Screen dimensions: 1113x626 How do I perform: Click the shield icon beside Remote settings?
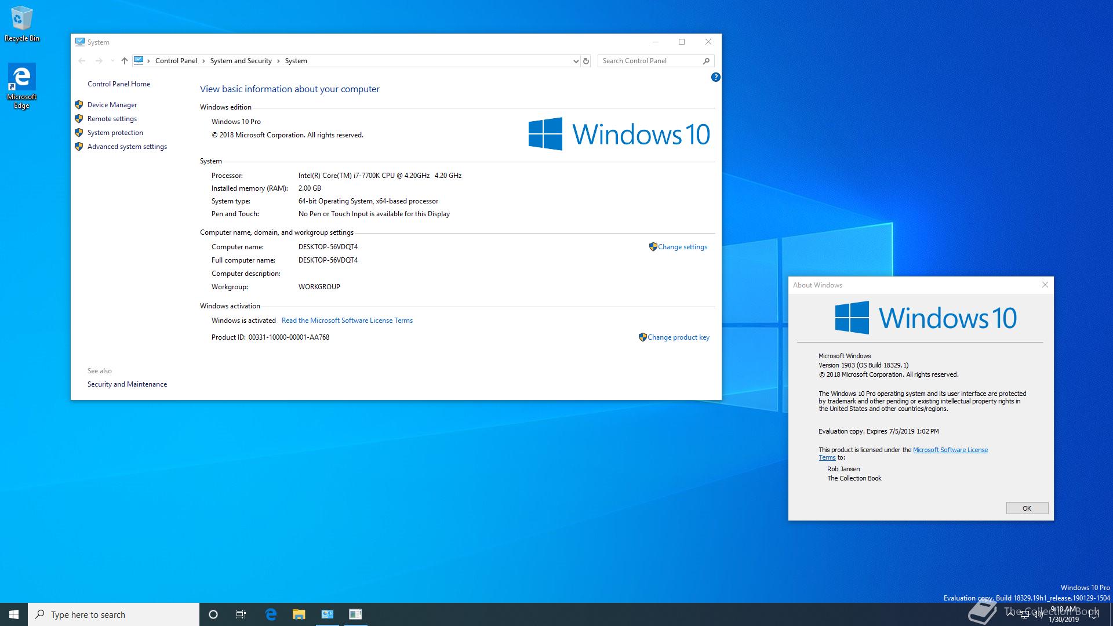(79, 119)
